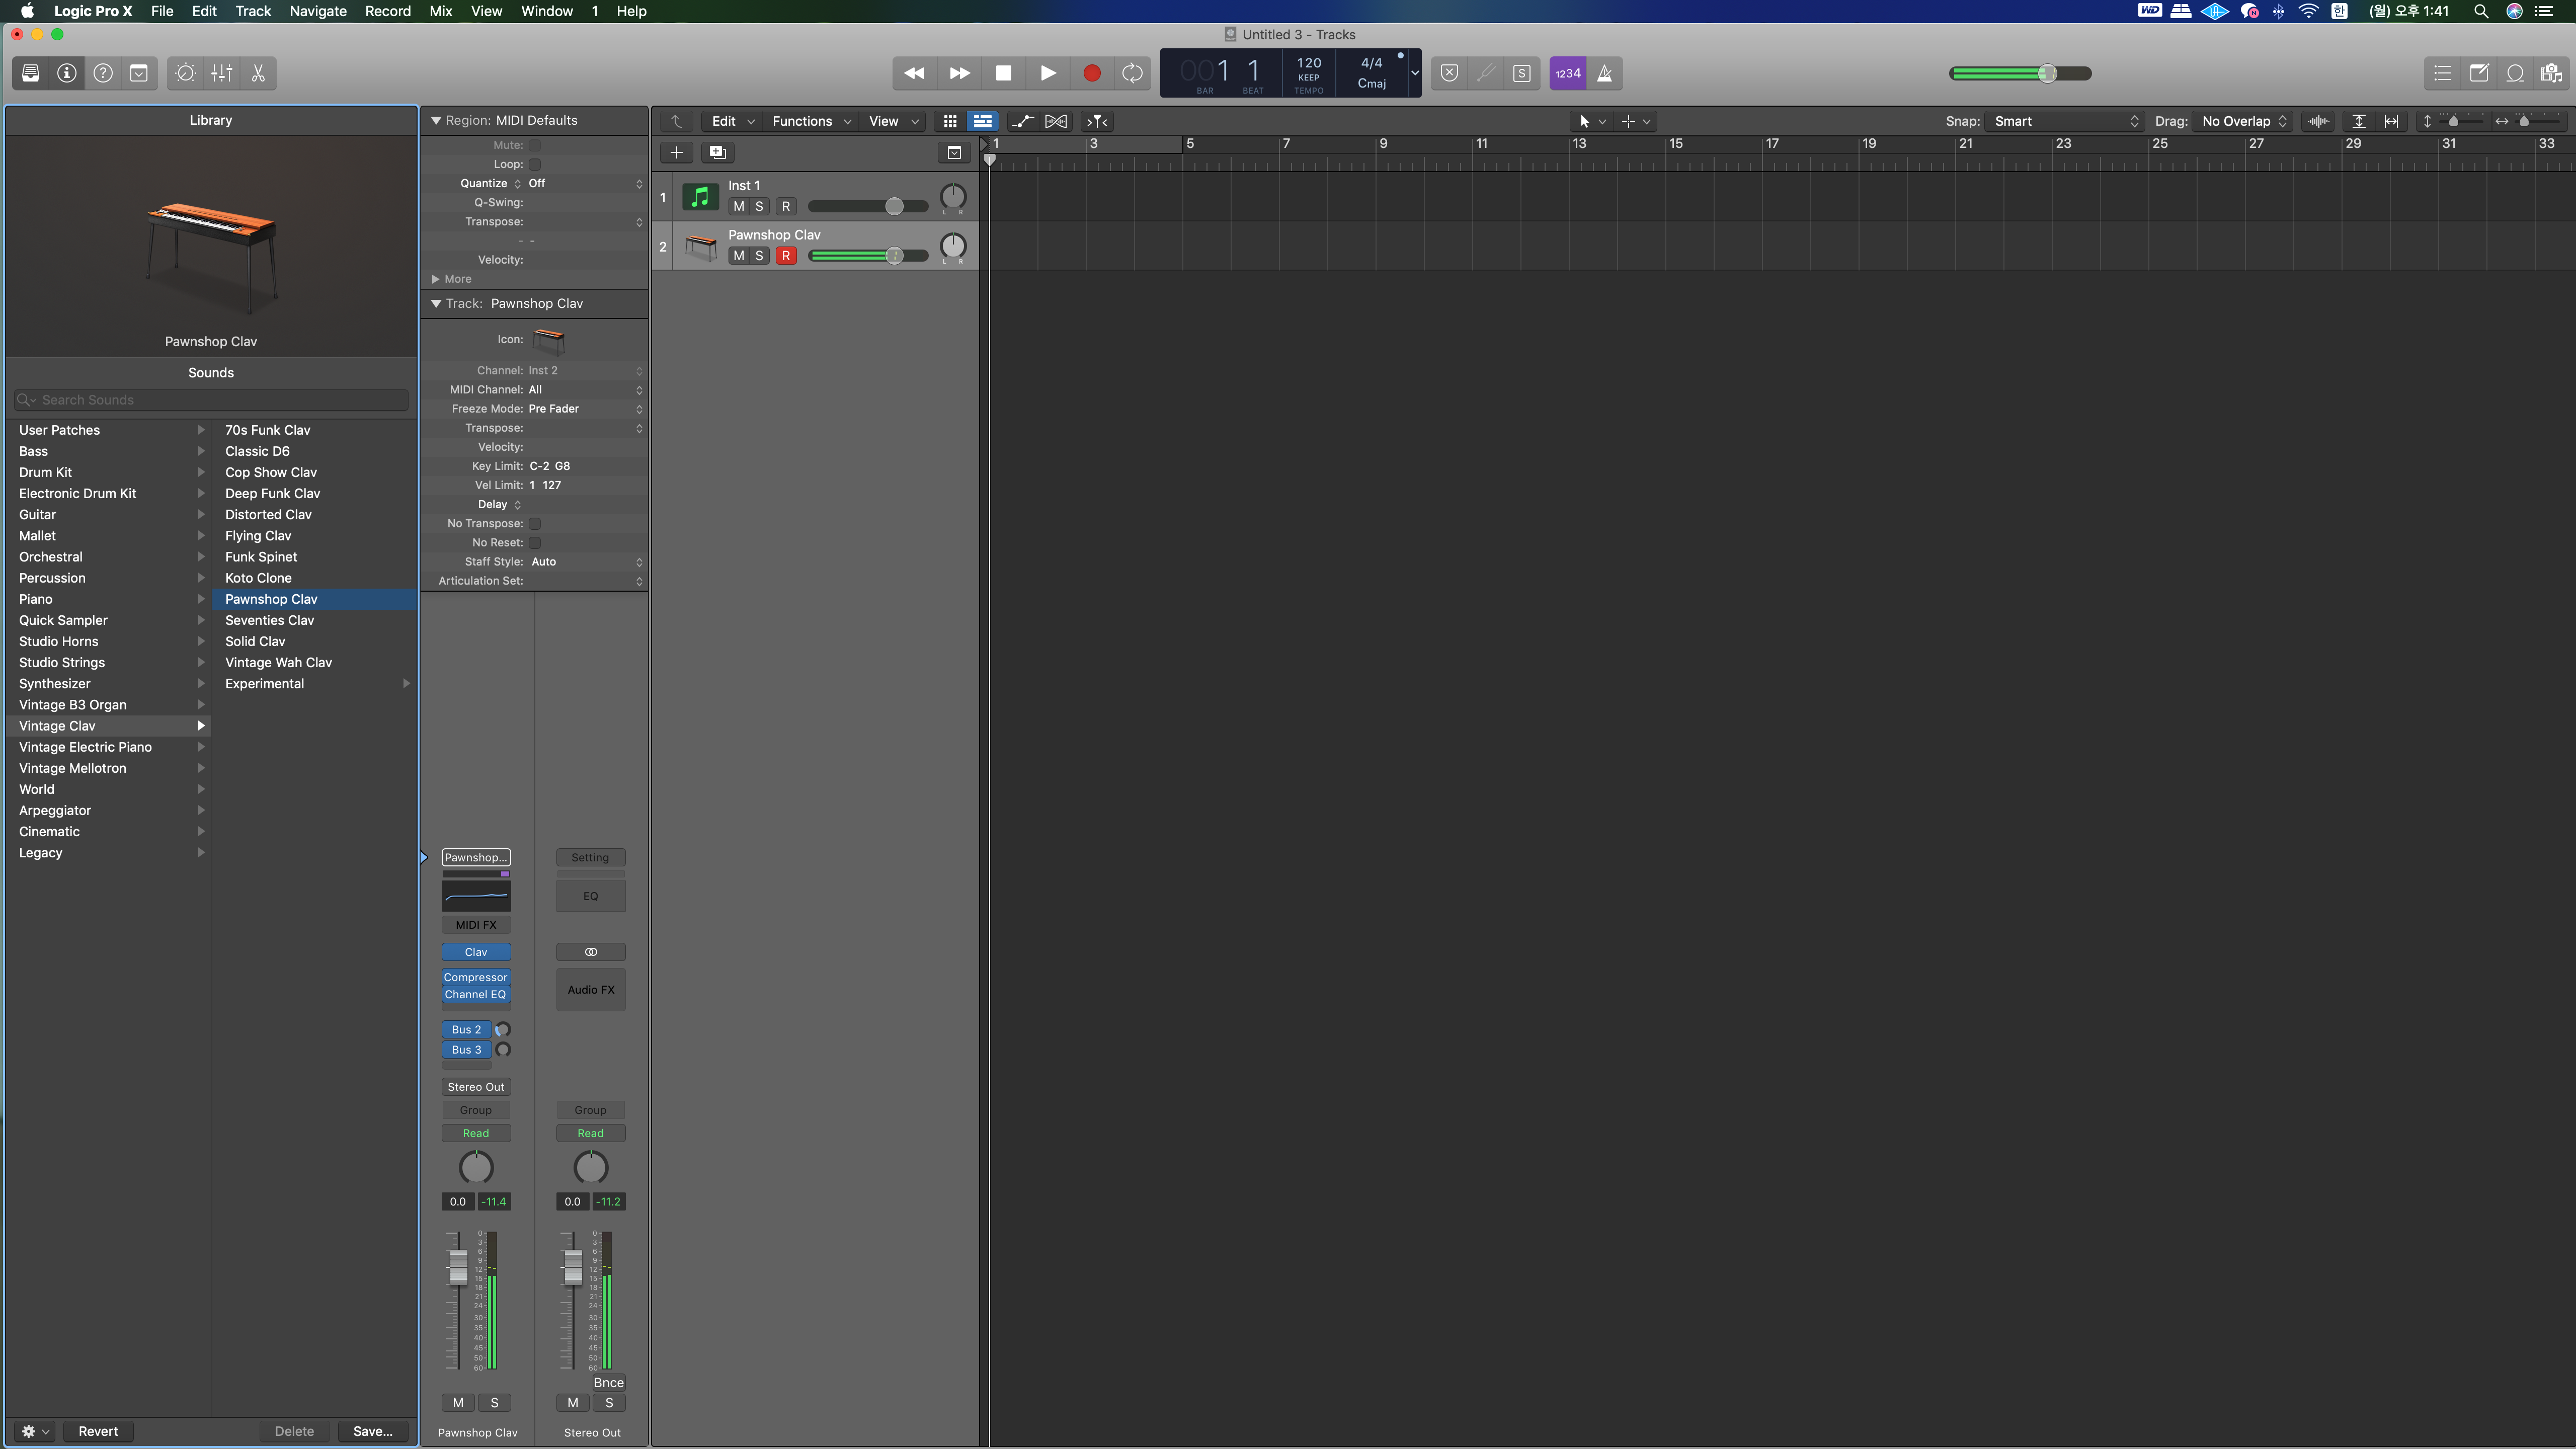Screen dimensions: 2576x1449
Task: Click the add new track plus button
Action: point(676,152)
